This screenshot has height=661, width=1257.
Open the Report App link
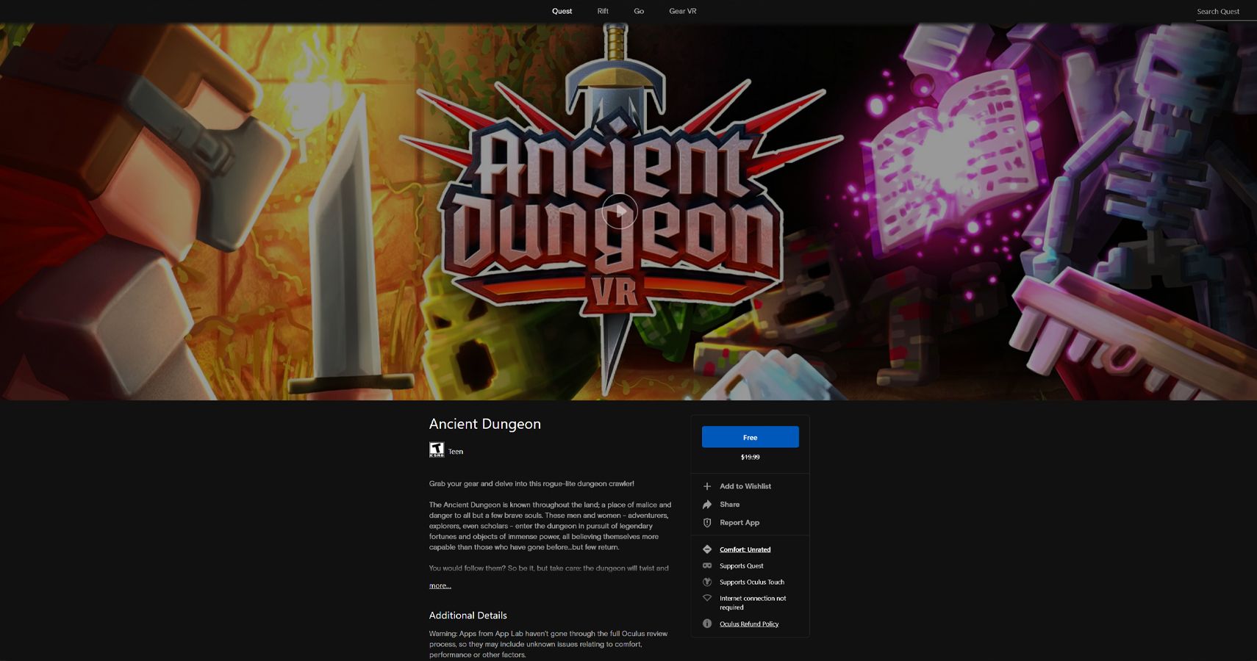click(739, 523)
